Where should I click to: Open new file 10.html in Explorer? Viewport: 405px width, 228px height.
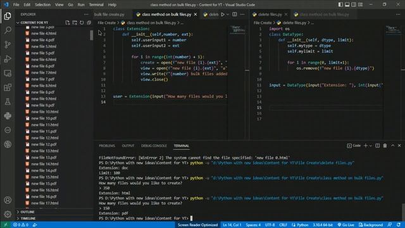pos(45,111)
